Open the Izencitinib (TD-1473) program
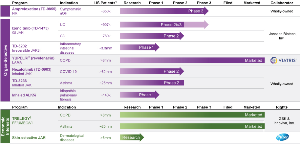The height and width of the screenshot is (144, 300). tap(31, 29)
